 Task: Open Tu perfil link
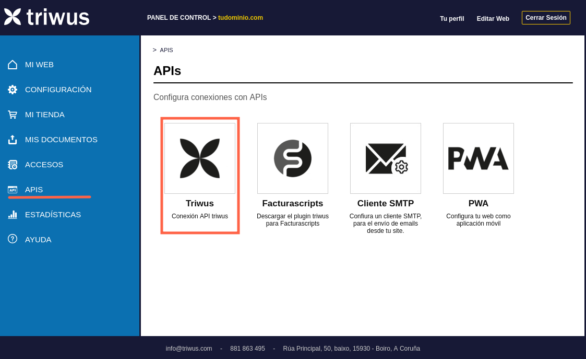pyautogui.click(x=452, y=19)
